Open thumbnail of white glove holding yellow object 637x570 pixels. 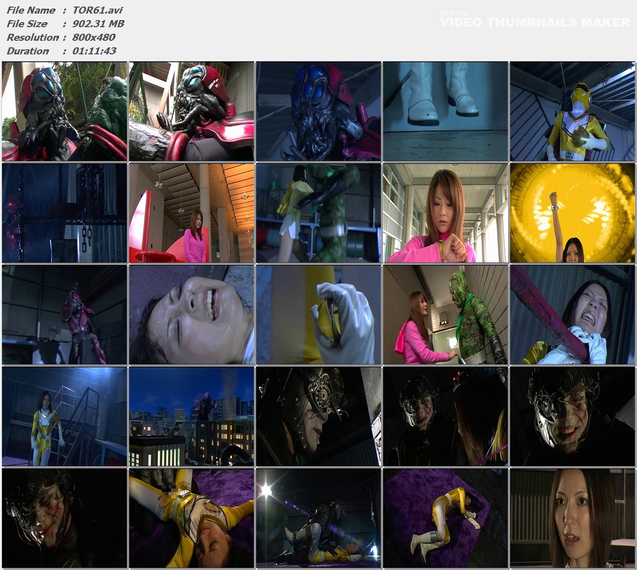click(318, 315)
